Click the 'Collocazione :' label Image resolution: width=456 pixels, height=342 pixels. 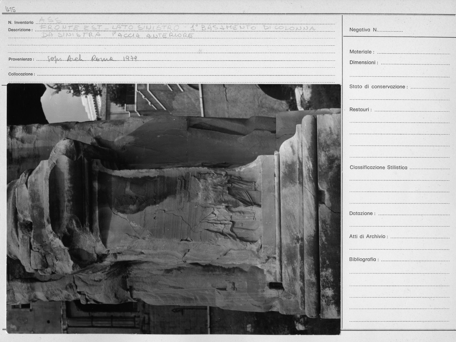[21, 74]
